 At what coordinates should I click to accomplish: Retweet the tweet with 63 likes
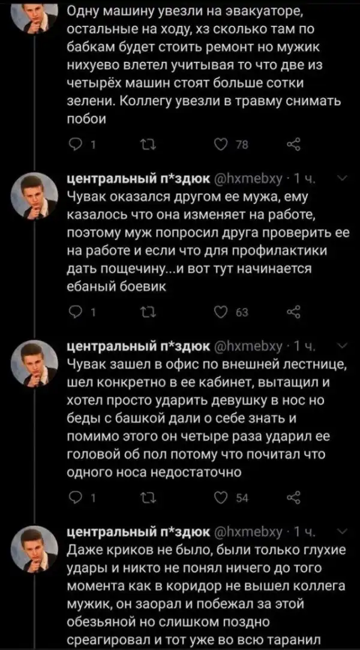(145, 310)
